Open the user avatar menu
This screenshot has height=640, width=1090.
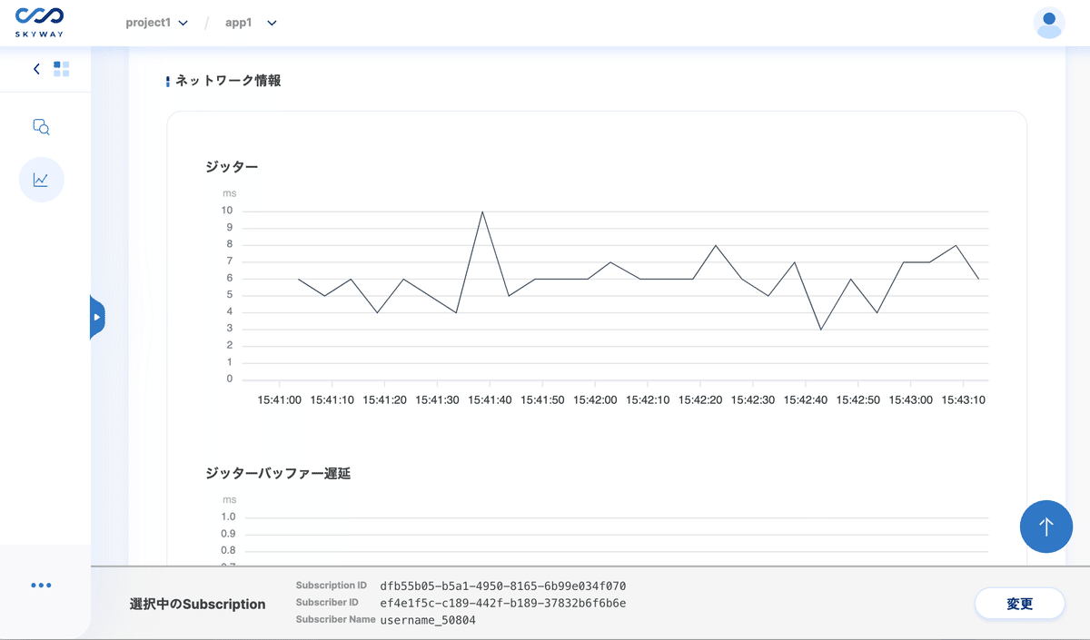click(1049, 23)
